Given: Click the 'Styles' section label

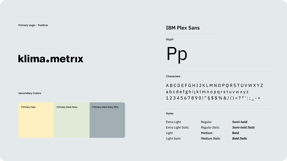Looking at the screenshot, I should (170, 113).
